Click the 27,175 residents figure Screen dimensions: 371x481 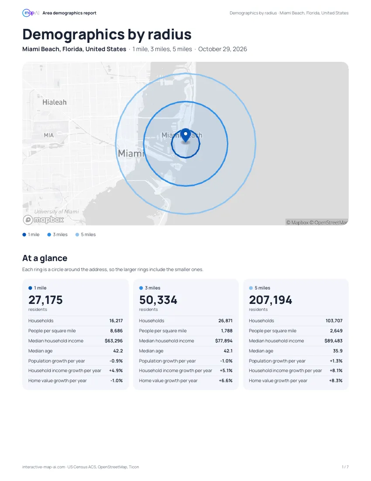pos(45,300)
